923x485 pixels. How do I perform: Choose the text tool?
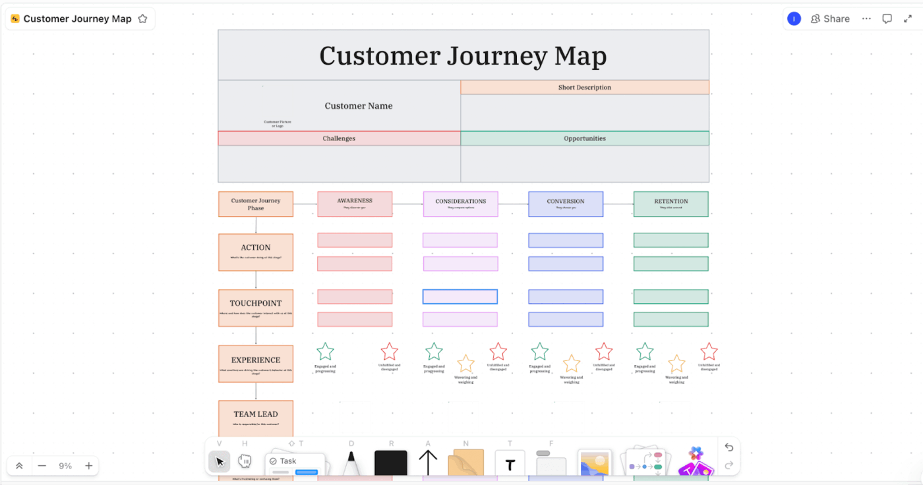click(510, 463)
